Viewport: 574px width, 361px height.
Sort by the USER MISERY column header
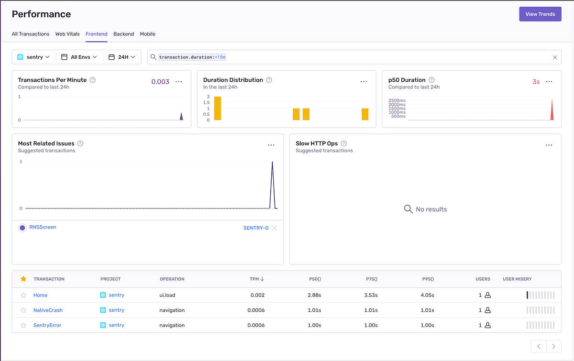pos(517,279)
